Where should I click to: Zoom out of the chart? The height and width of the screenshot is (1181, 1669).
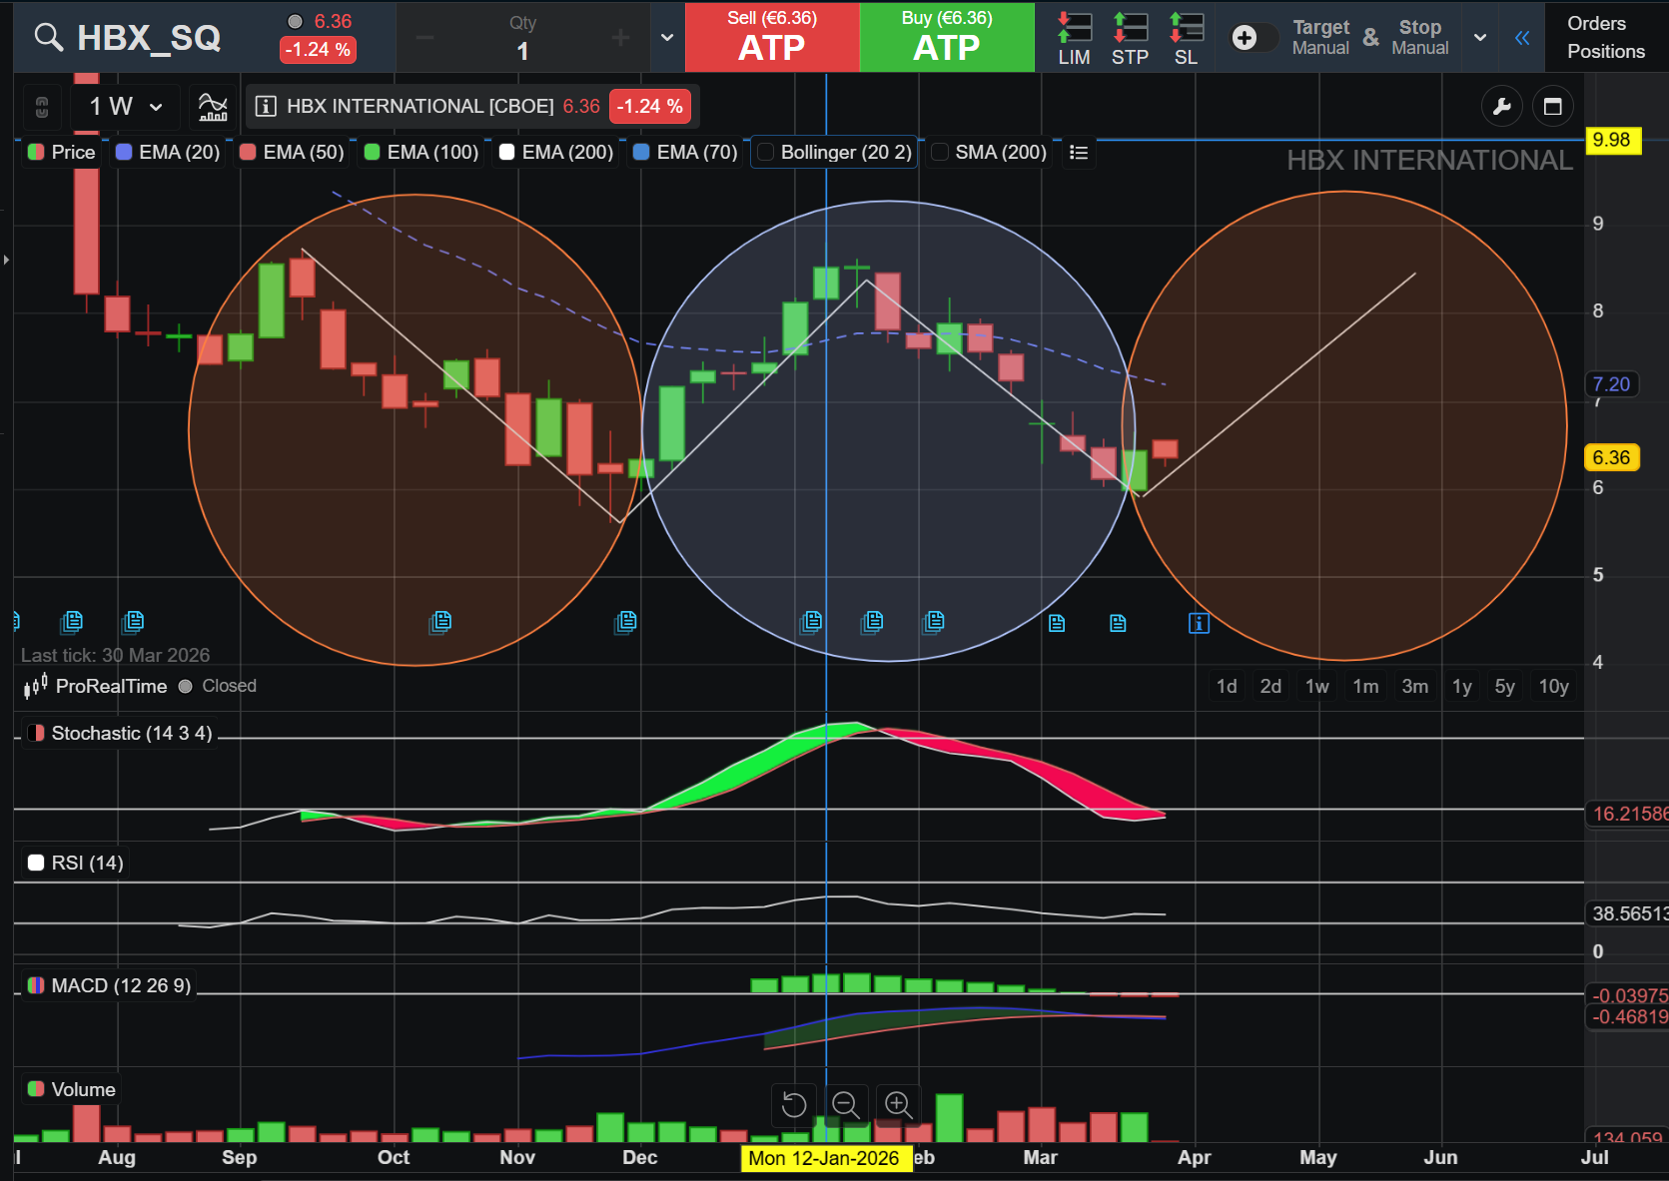coord(846,1104)
